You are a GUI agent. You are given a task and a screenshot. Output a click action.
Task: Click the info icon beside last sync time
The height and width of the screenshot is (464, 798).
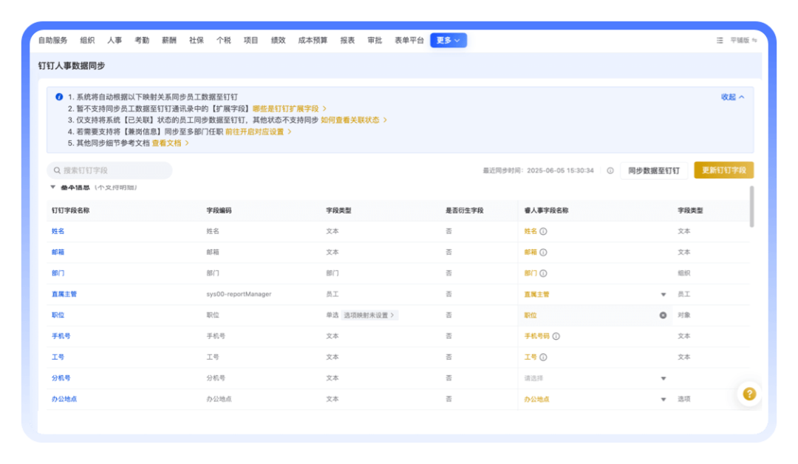point(610,171)
